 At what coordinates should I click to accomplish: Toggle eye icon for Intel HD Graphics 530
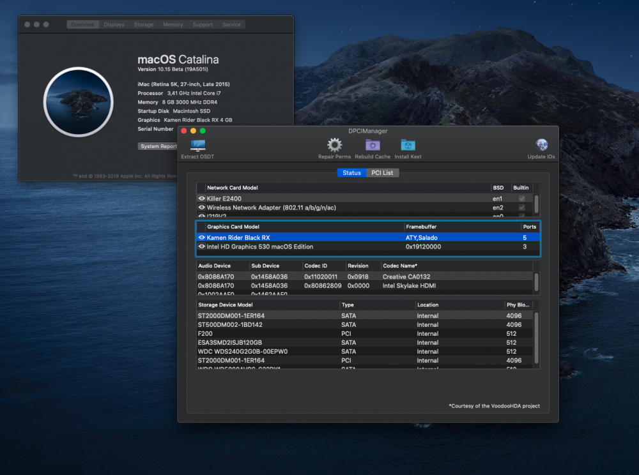[202, 246]
